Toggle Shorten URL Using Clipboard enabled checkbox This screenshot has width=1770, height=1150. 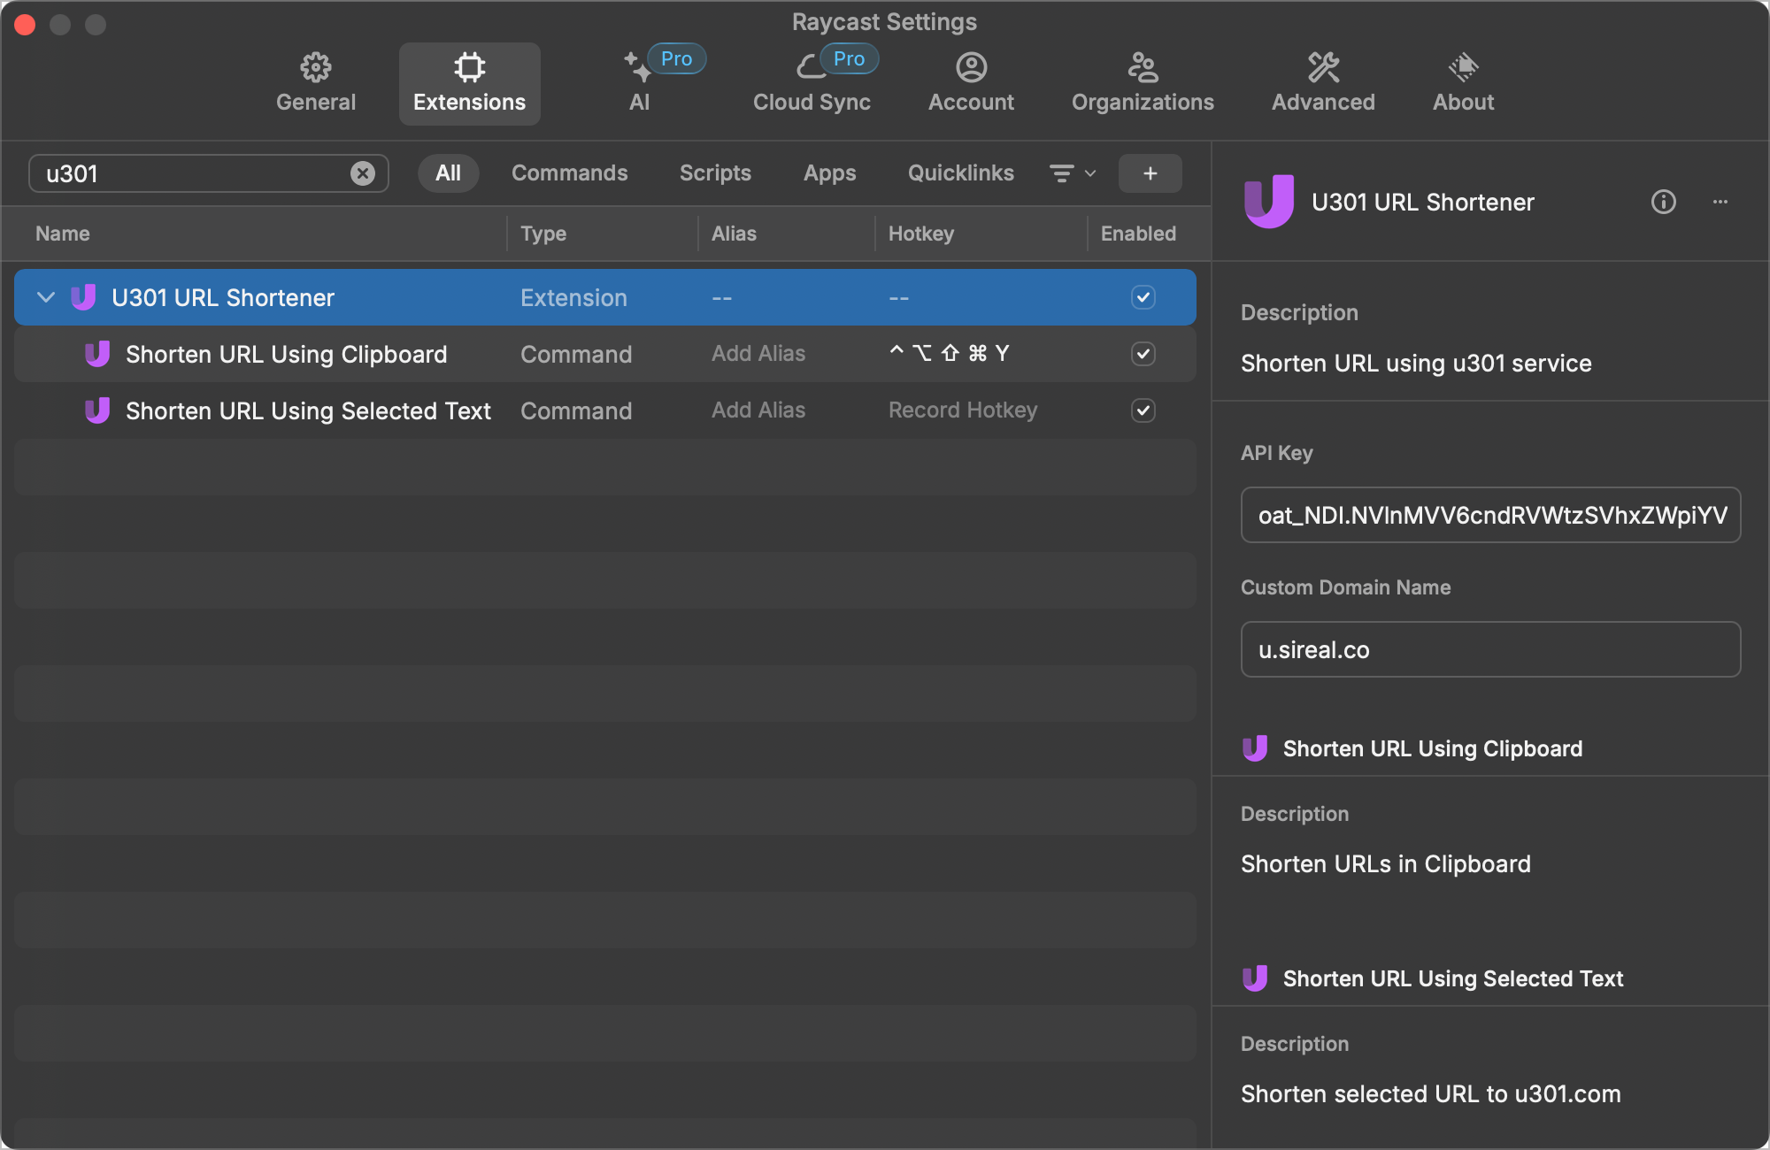pyautogui.click(x=1143, y=354)
